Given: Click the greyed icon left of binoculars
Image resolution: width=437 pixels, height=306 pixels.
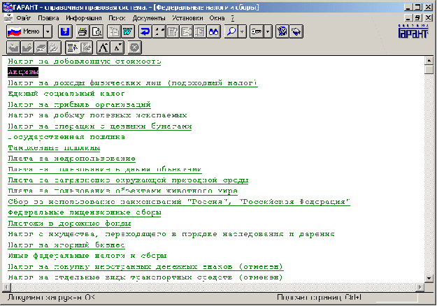Looking at the screenshot, I should pyautogui.click(x=200, y=31).
